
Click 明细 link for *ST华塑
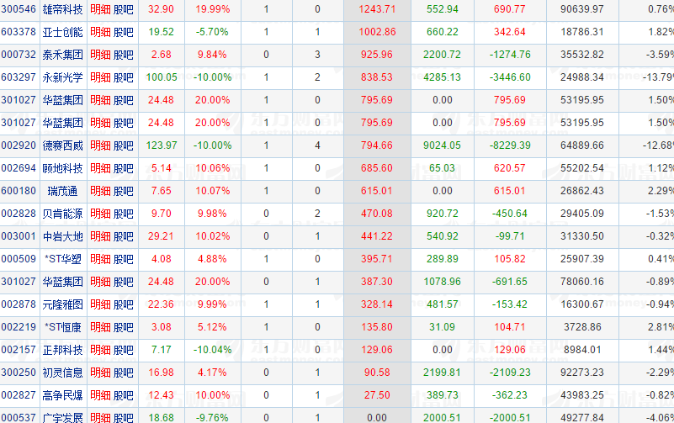point(100,259)
